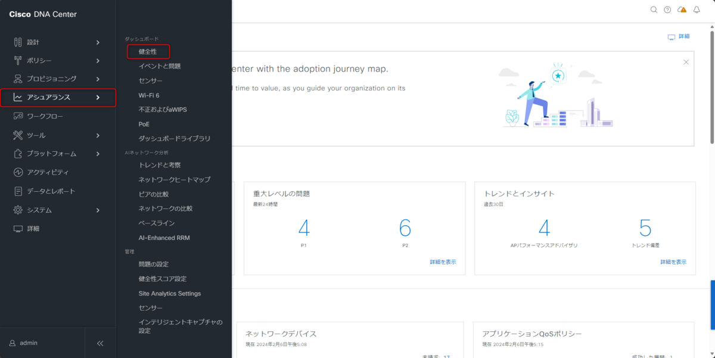The image size is (715, 358).
Task: Click the ワークフロー sidebar label
Action: pos(45,116)
